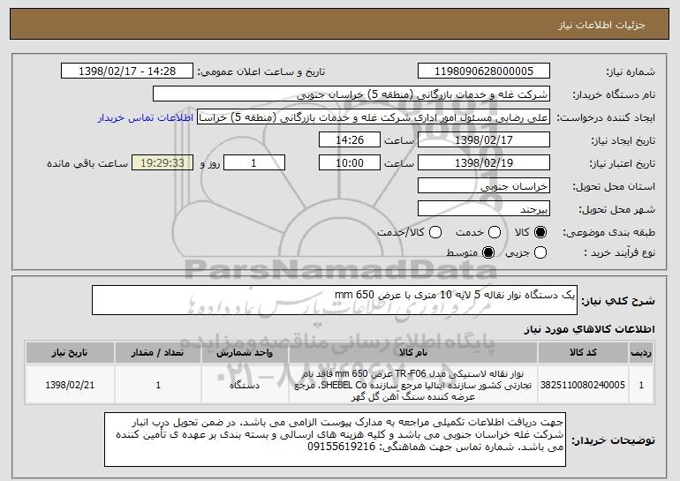Select the کالا radio button

point(540,233)
